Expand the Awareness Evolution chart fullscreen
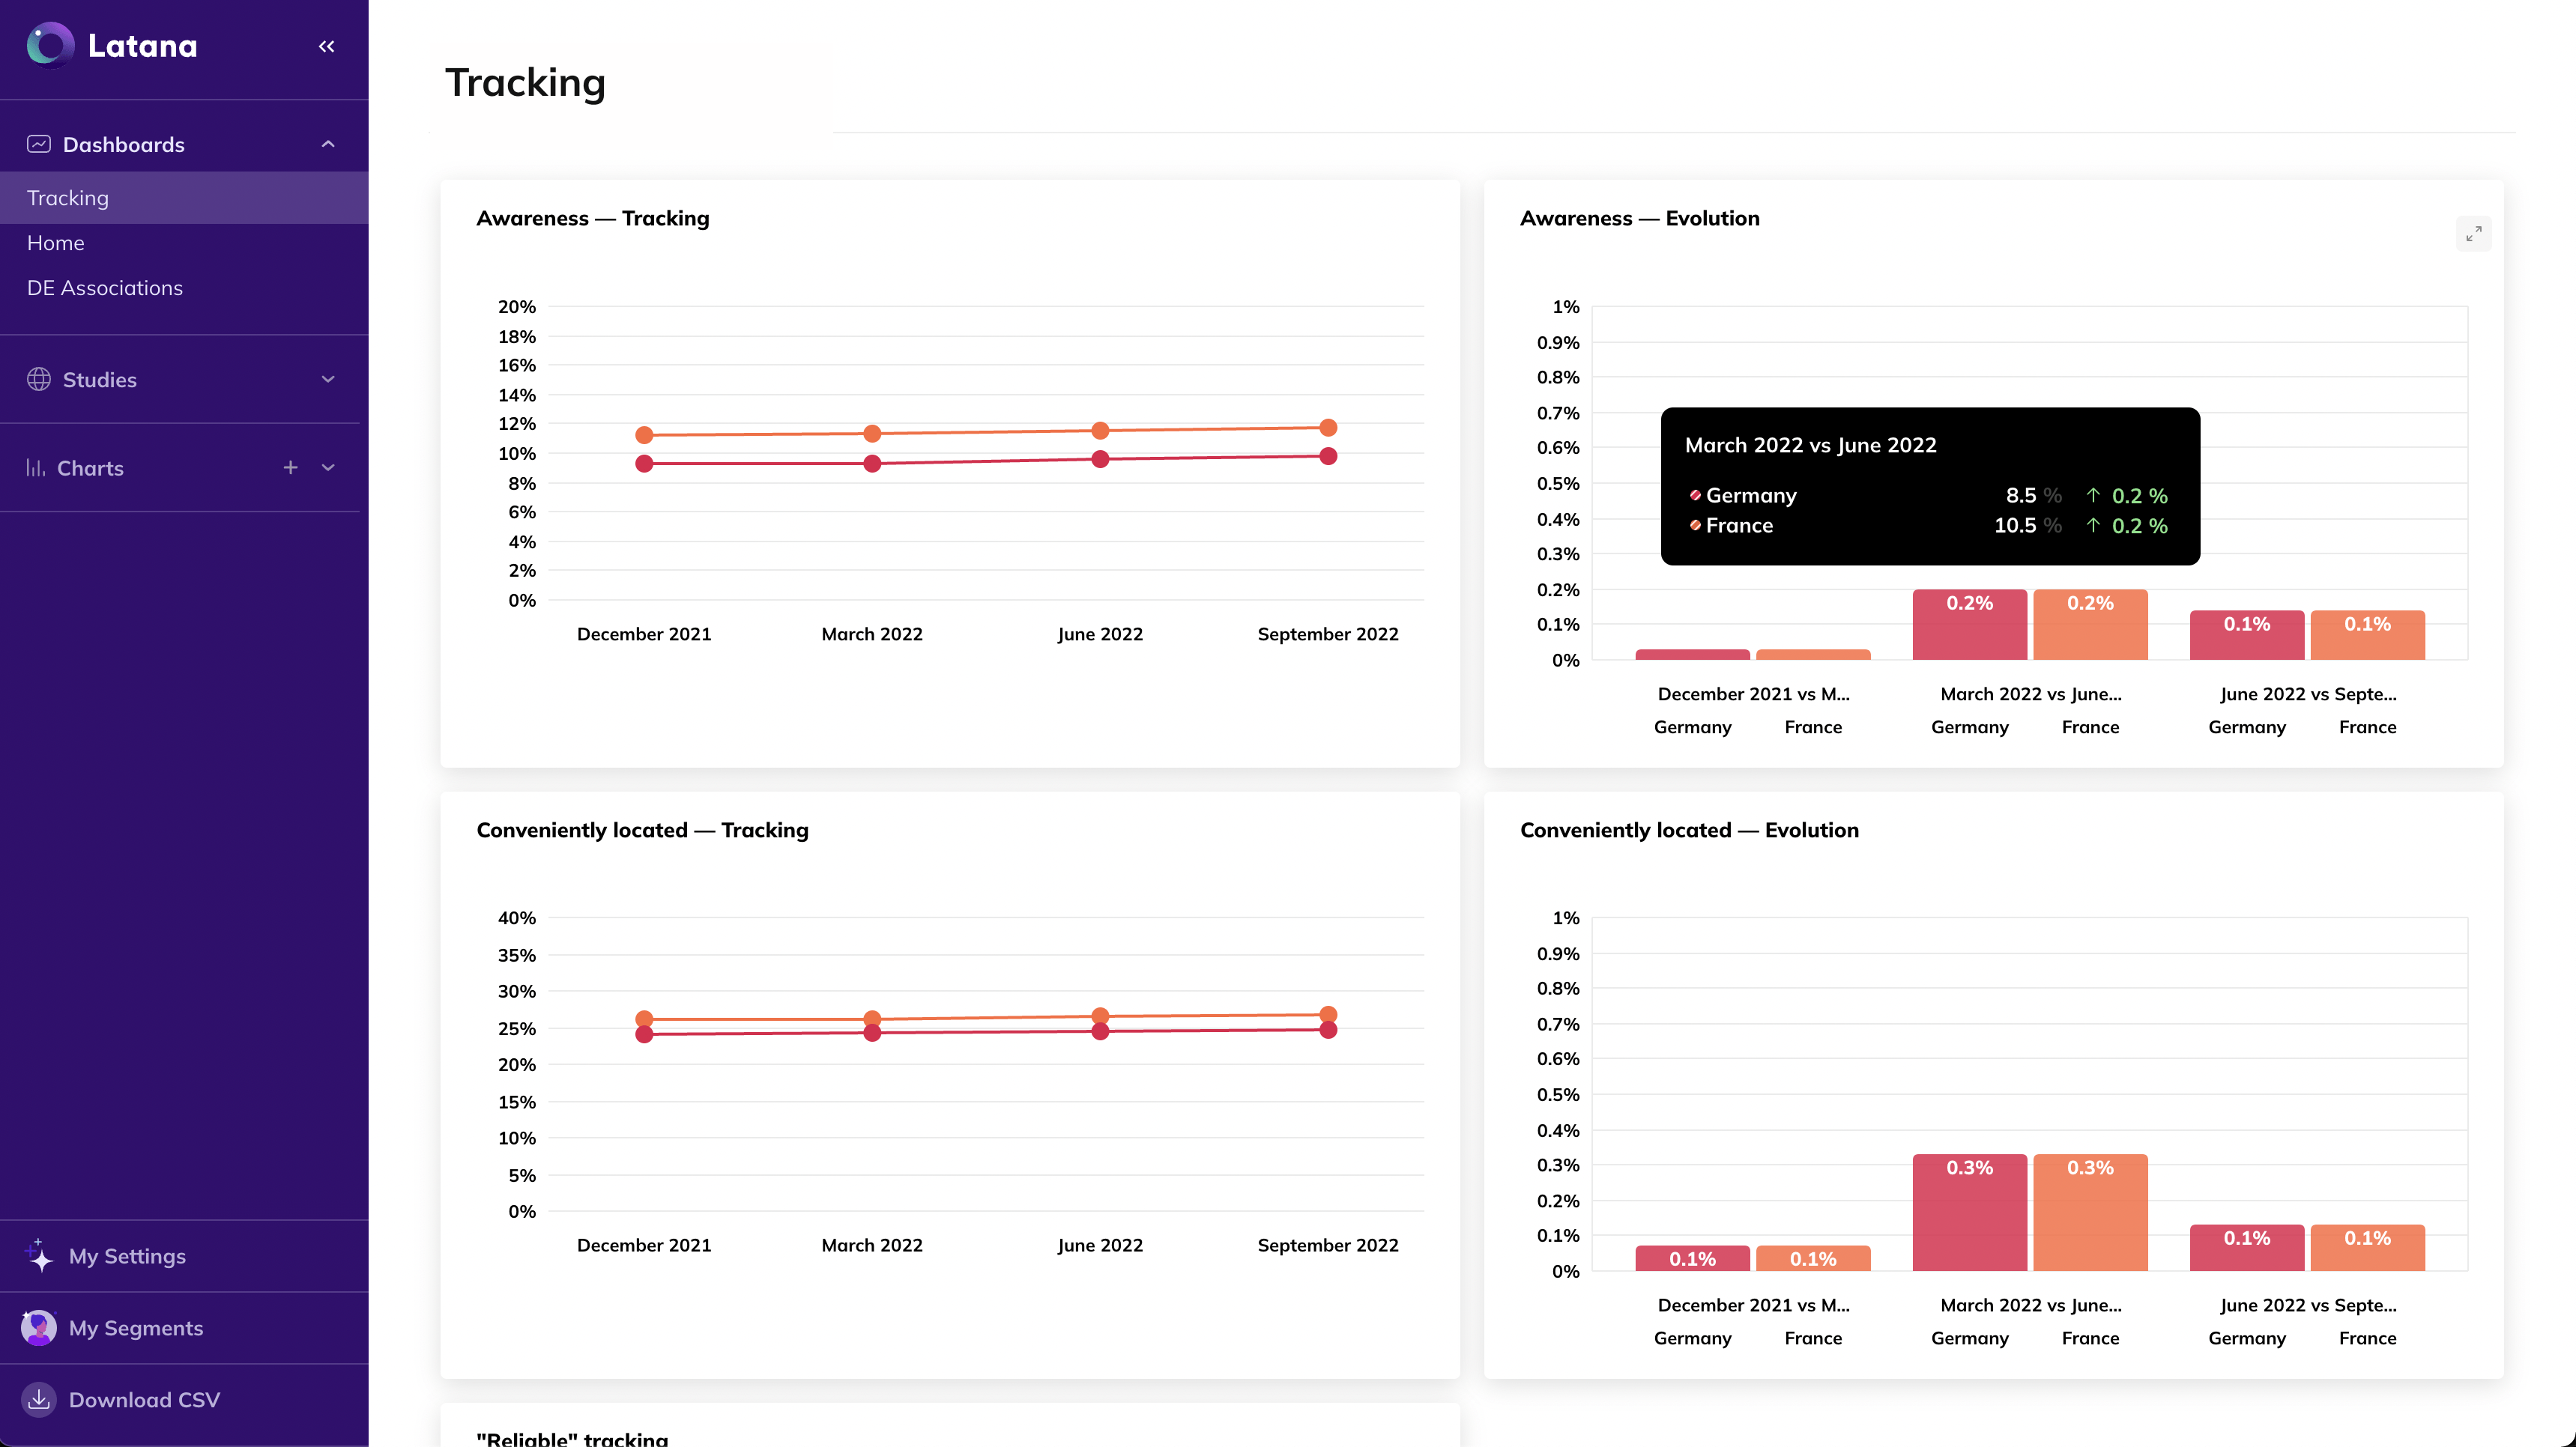 2473,234
